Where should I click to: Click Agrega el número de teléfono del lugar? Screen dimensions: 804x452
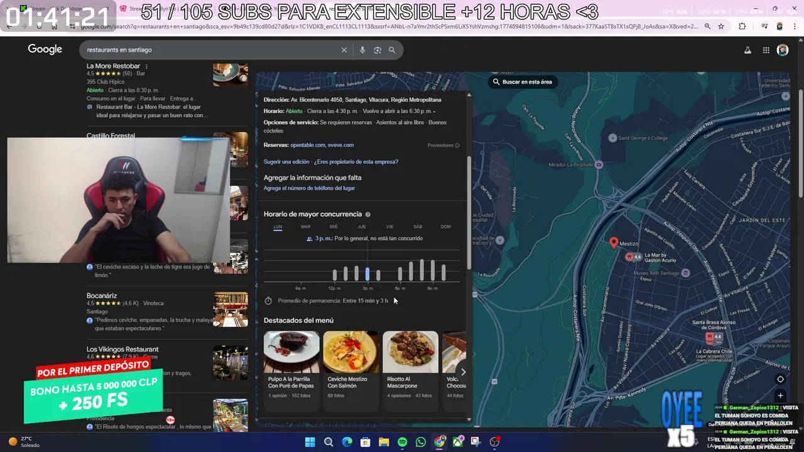309,188
